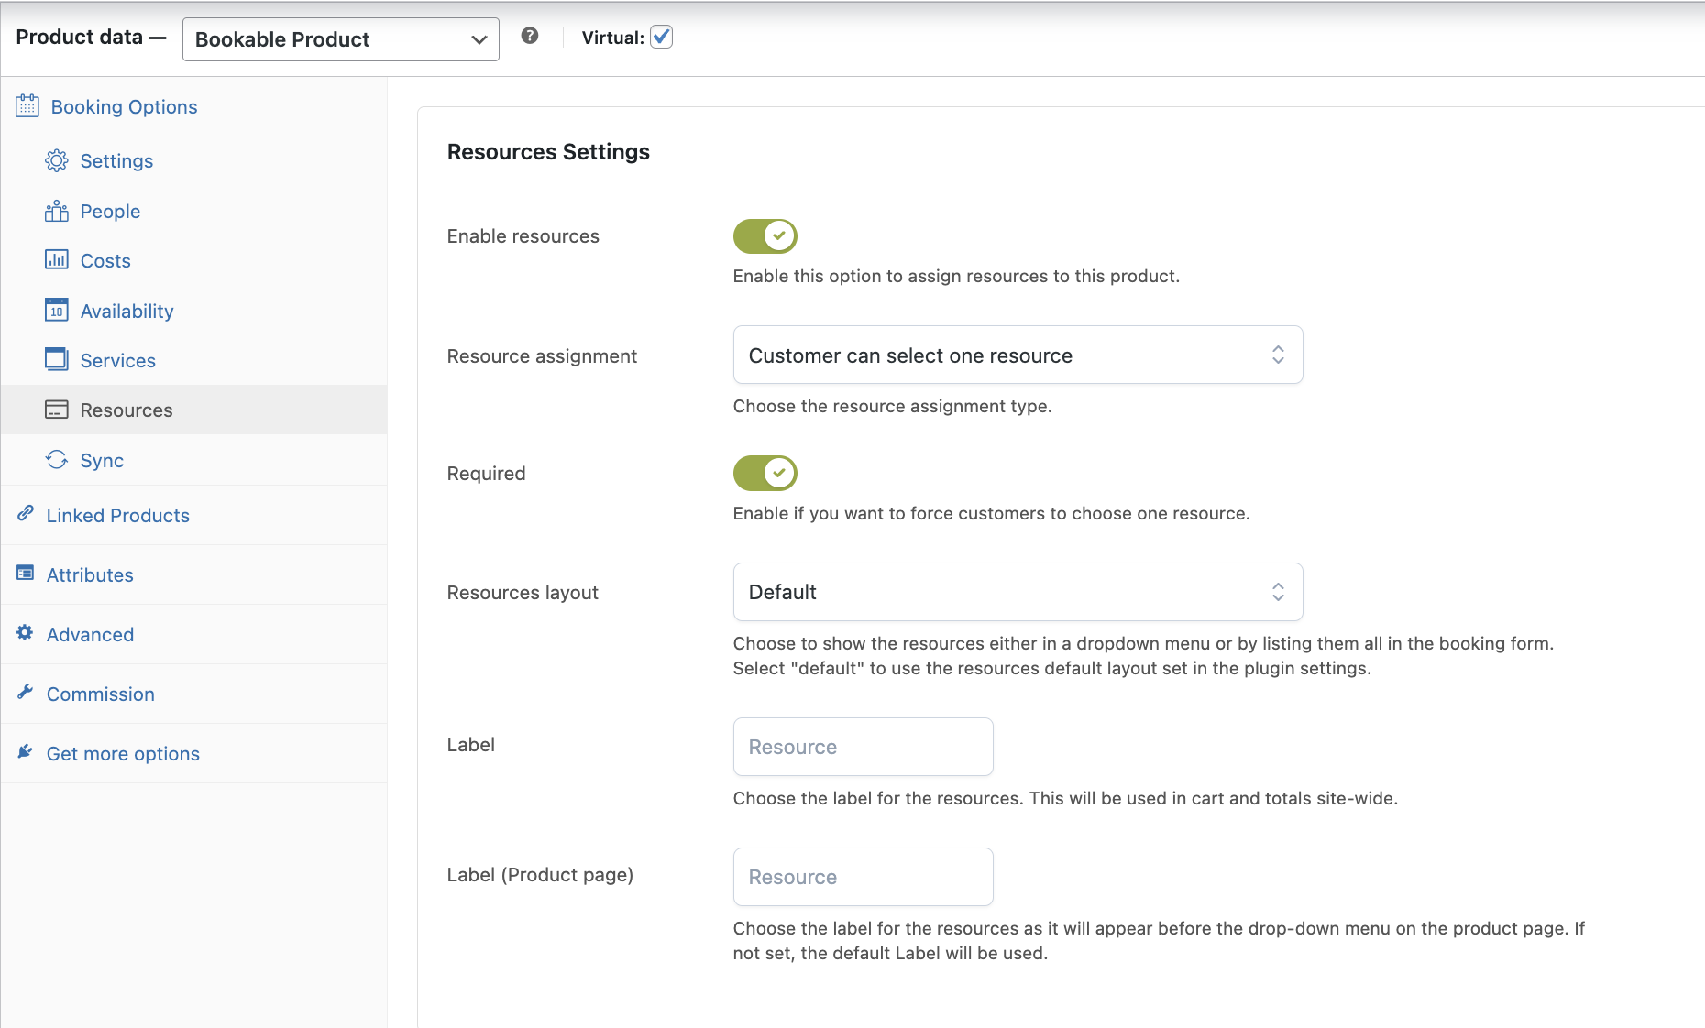Focus the Label (Product page) input

(863, 877)
